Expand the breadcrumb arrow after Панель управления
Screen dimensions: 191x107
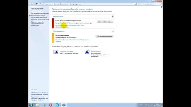click(53, 4)
